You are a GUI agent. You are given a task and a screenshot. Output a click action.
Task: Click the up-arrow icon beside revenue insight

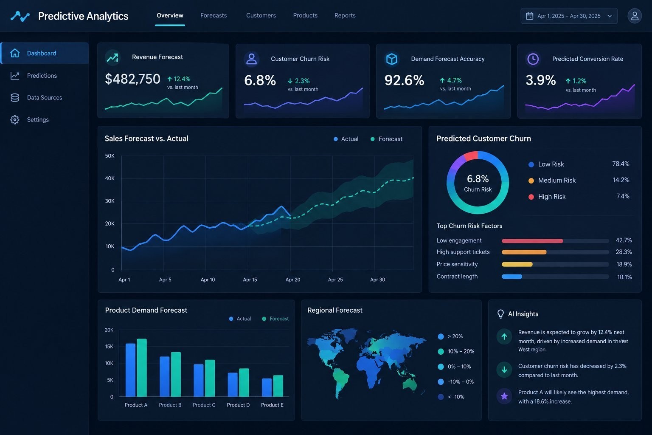(504, 336)
